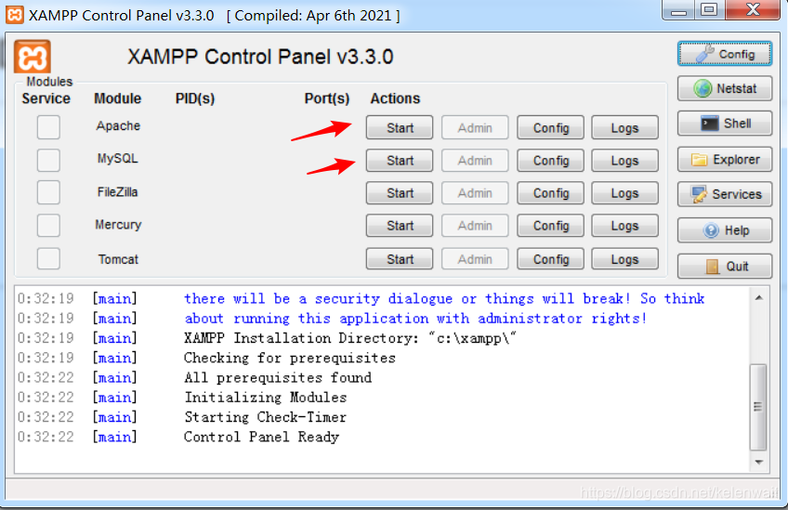The height and width of the screenshot is (510, 788).
Task: Start the Mercury module
Action: coord(400,226)
